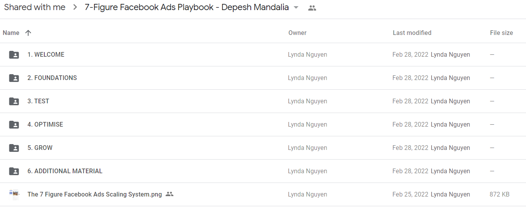This screenshot has height=207, width=526.
Task: Open thumbnail of Scaling System.png file
Action: tap(14, 195)
